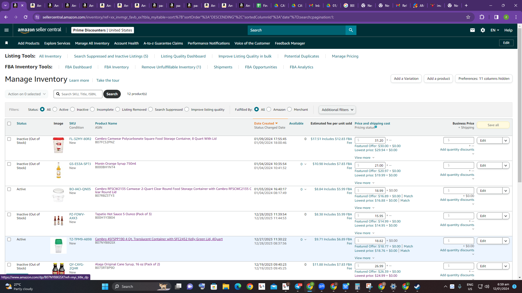Open A-to-z Guarantee Claims
This screenshot has height=293, width=522.
pos(163,43)
